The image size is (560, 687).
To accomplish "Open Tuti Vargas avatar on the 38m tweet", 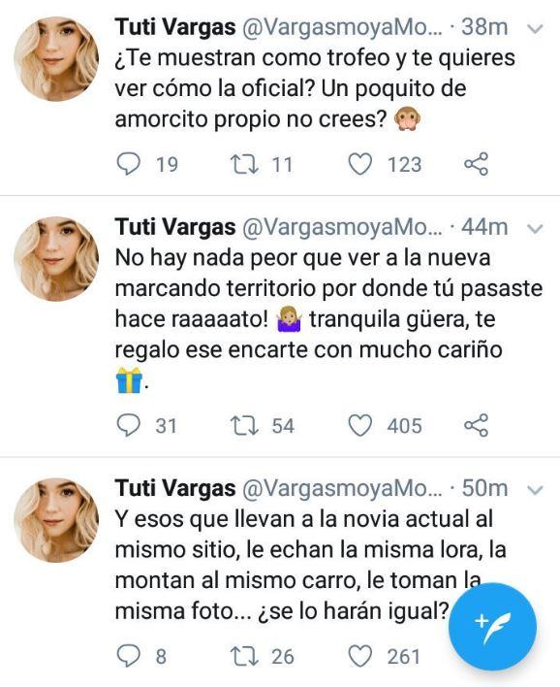I will [56, 59].
